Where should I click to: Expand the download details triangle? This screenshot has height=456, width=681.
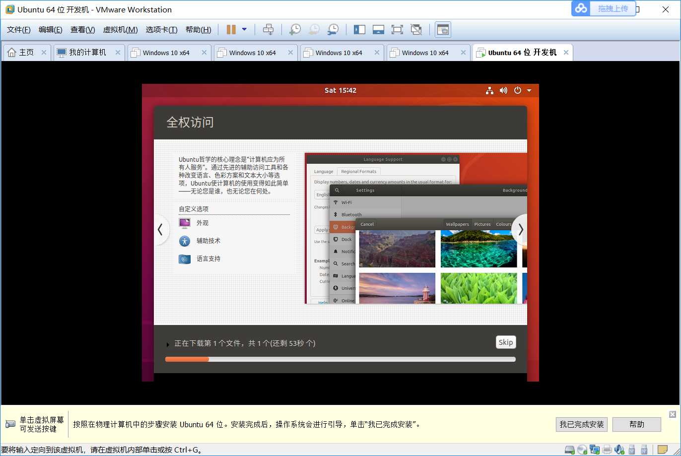click(168, 345)
